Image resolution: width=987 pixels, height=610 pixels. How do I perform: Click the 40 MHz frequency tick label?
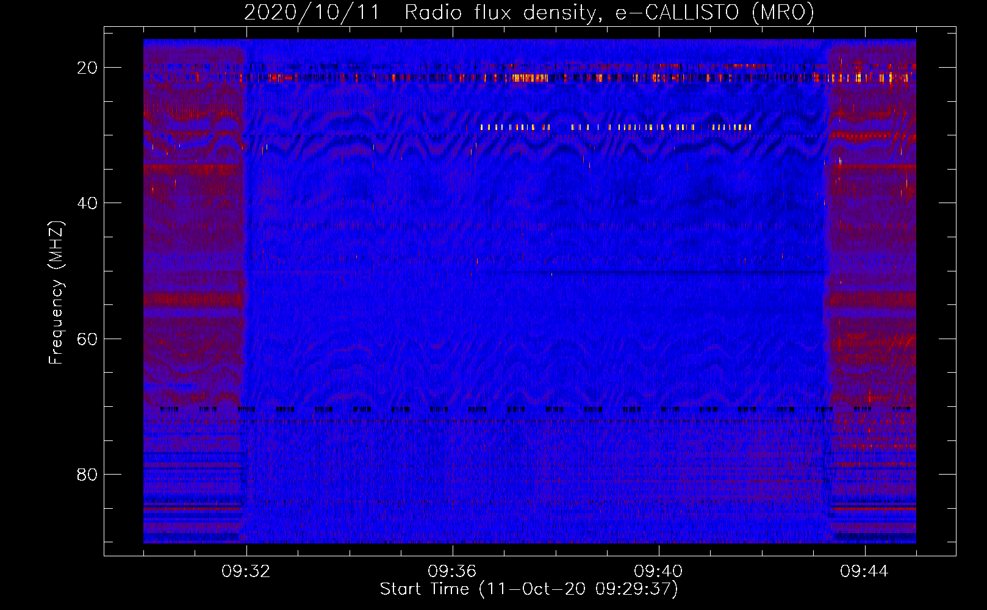87,203
